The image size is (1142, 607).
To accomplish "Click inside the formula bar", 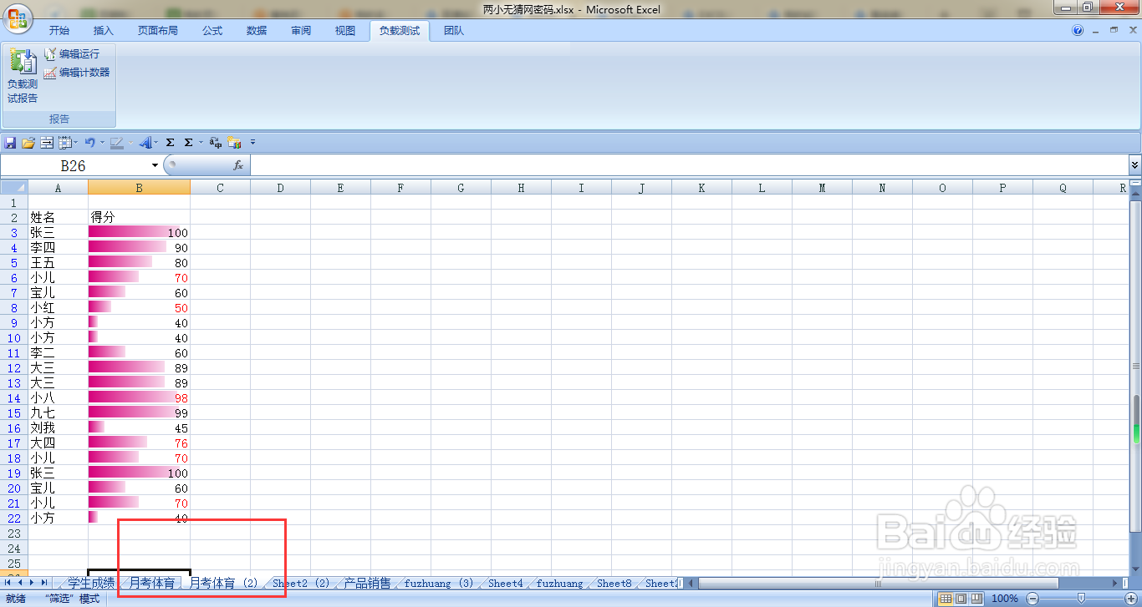I will 688,165.
